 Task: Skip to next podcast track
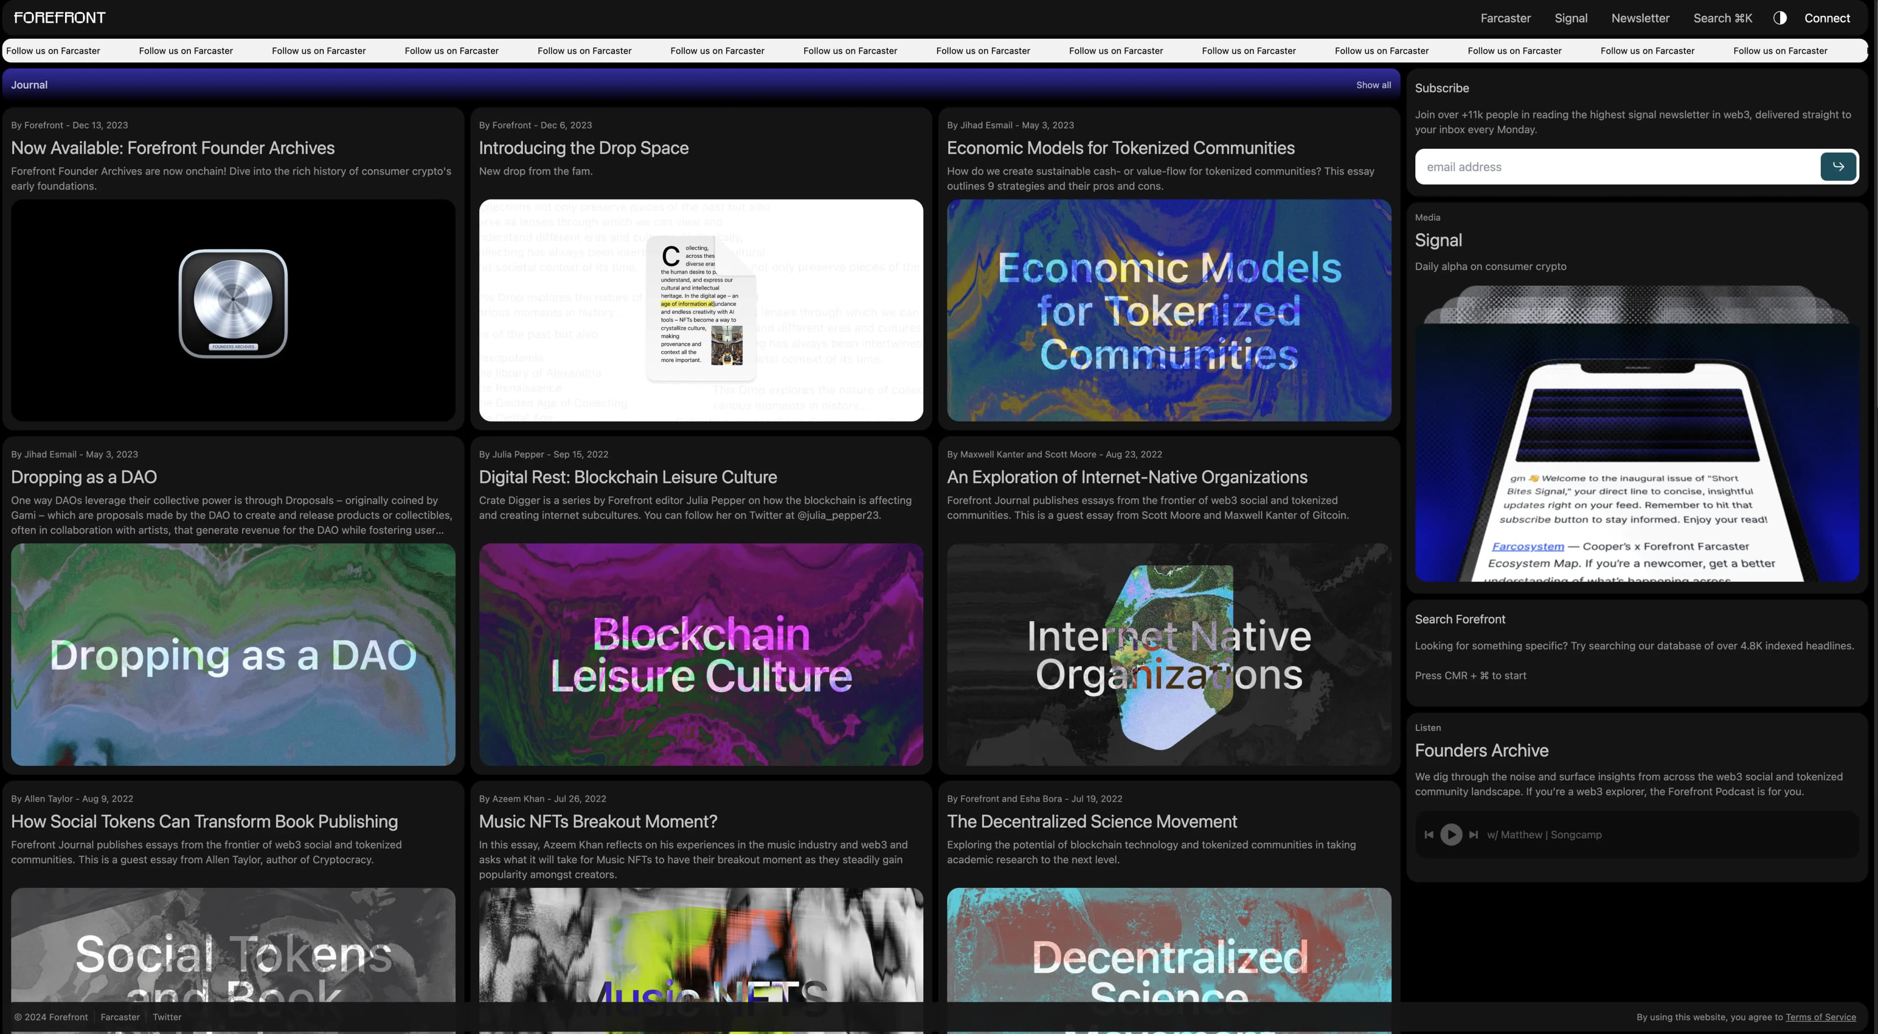click(1474, 834)
